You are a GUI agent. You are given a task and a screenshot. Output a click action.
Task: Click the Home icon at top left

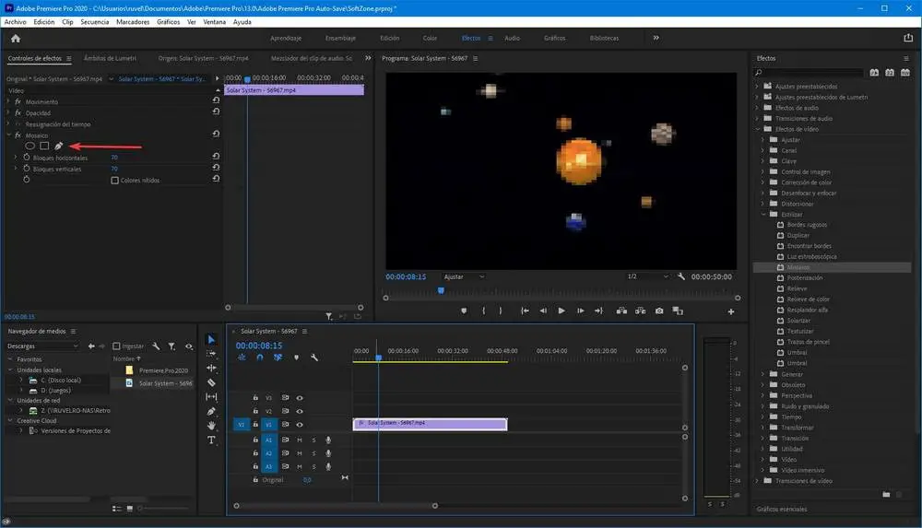coord(16,39)
